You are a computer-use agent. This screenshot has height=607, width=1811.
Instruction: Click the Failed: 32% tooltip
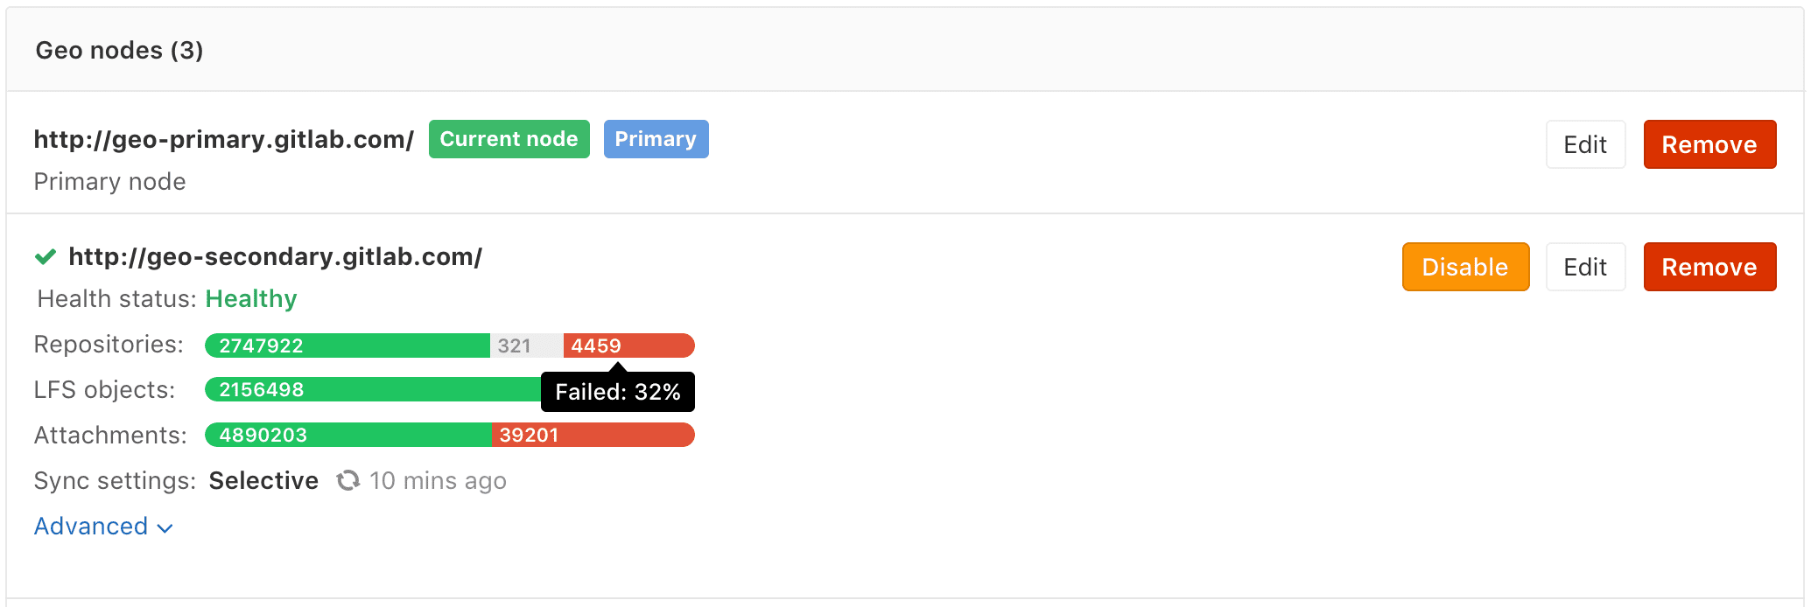[x=616, y=392]
